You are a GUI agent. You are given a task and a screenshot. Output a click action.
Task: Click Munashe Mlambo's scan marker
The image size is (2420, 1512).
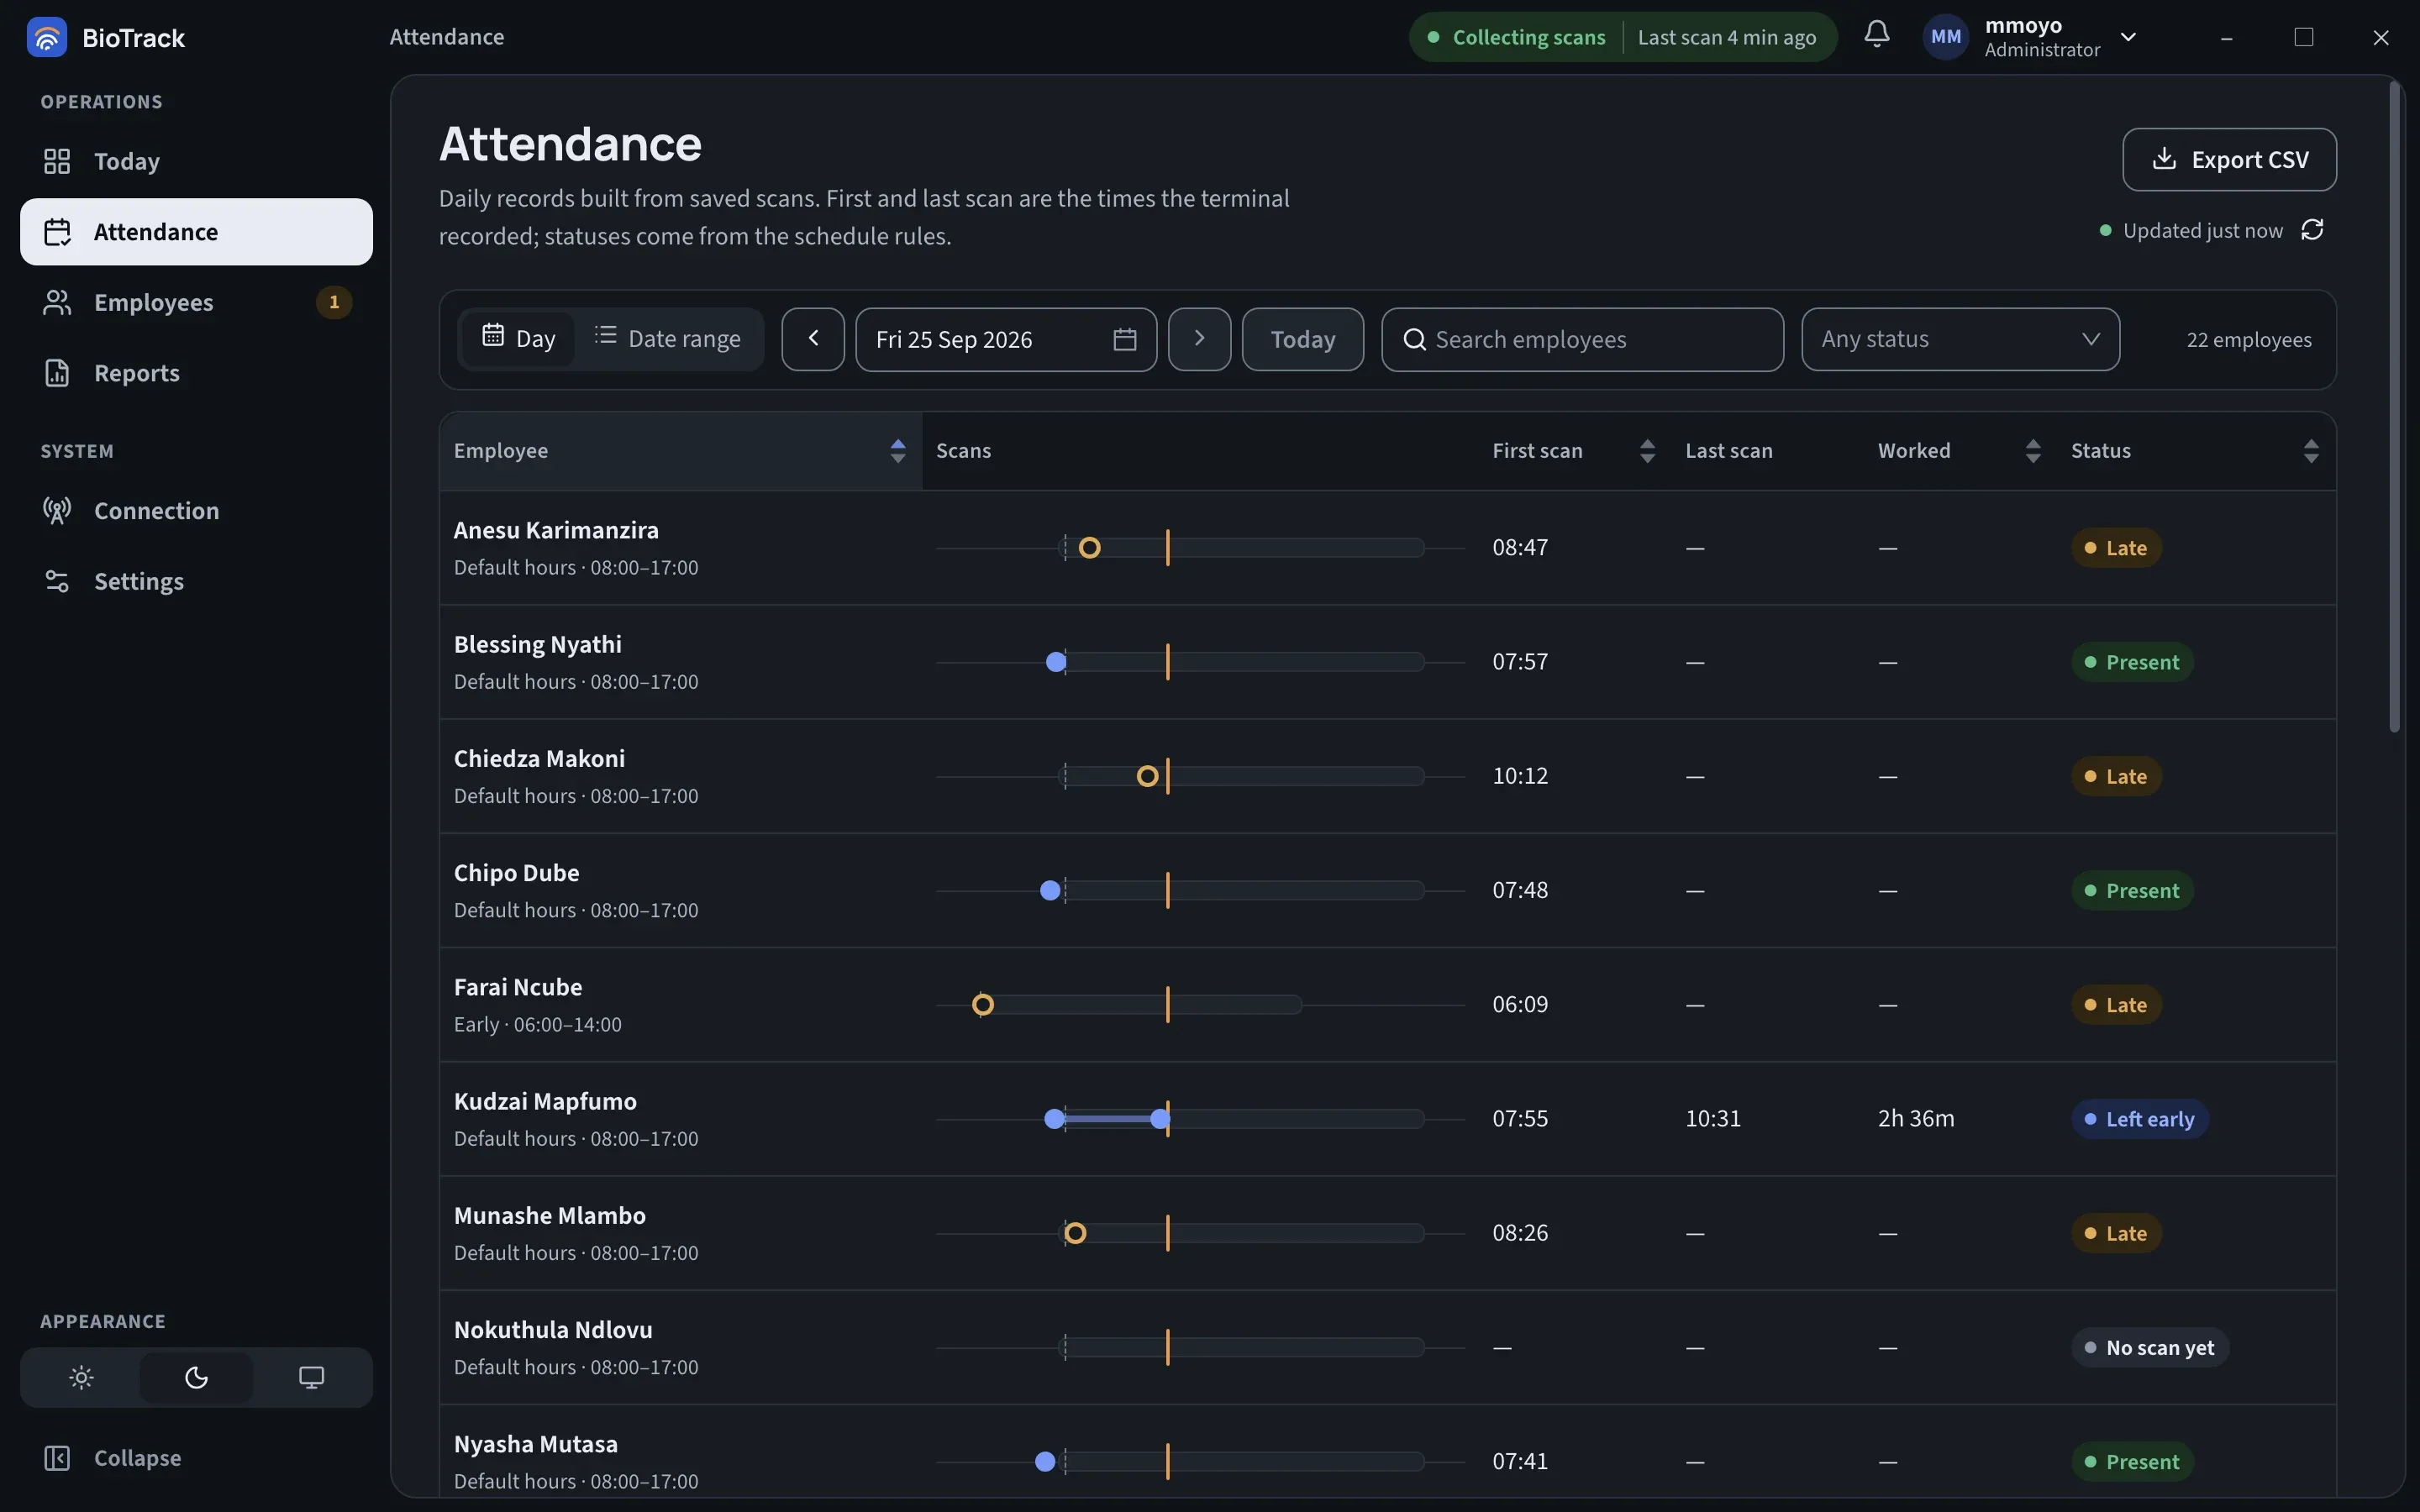(1075, 1233)
